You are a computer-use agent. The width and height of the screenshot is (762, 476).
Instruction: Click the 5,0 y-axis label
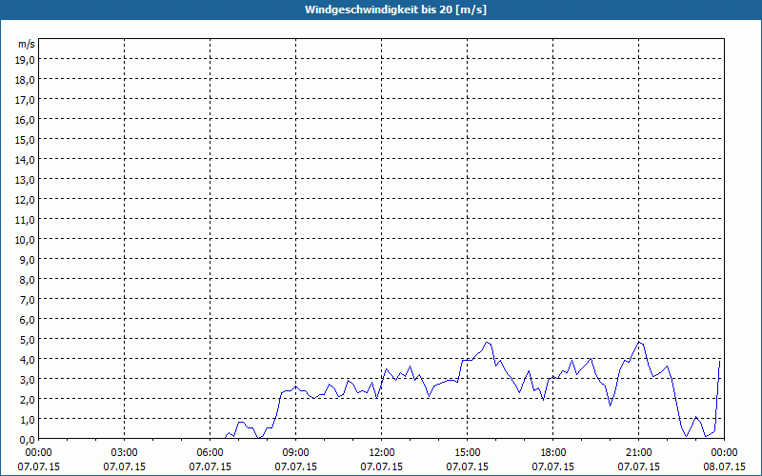pos(29,340)
